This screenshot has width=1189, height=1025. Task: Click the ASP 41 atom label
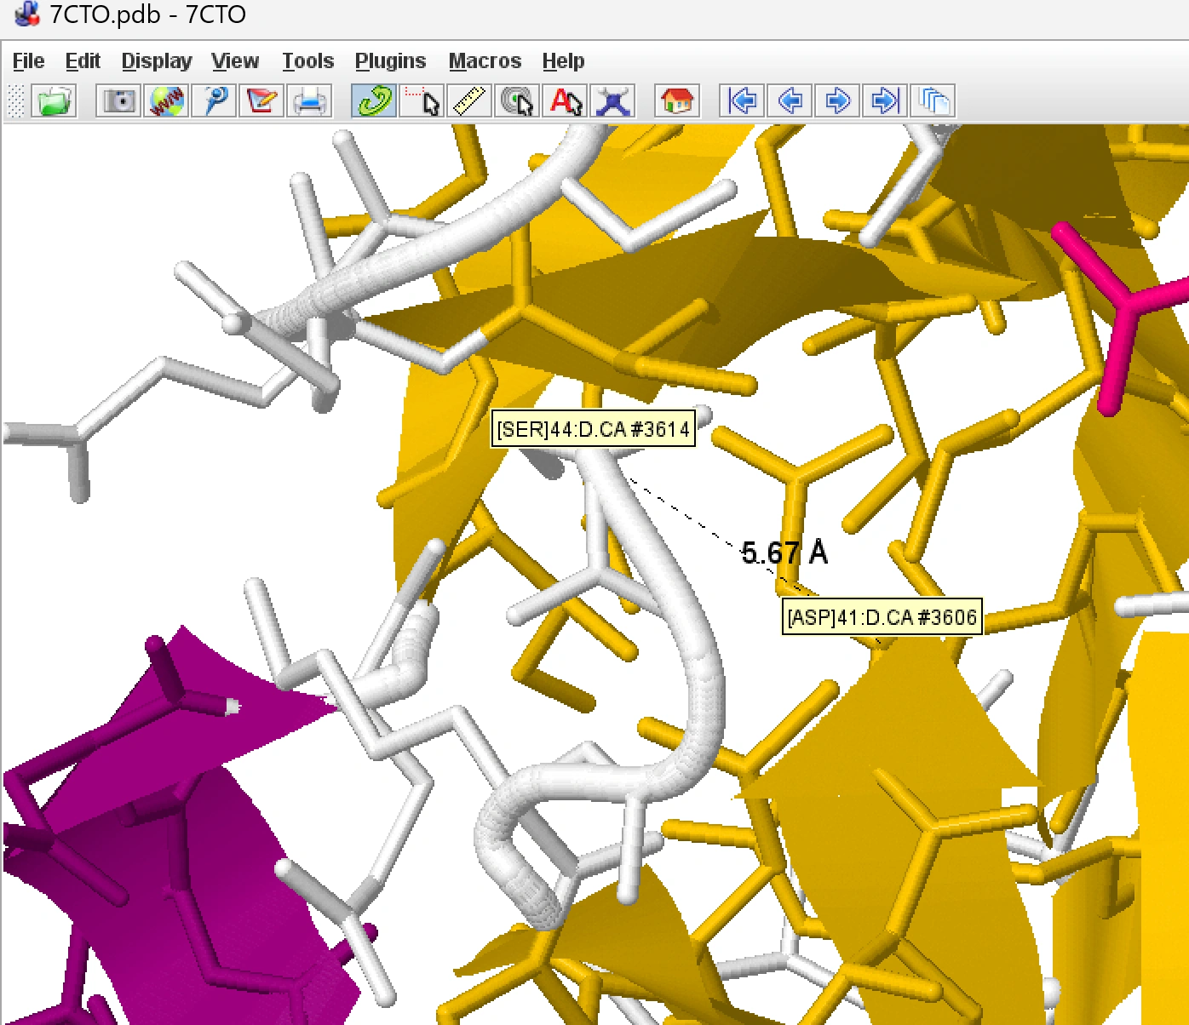point(882,617)
